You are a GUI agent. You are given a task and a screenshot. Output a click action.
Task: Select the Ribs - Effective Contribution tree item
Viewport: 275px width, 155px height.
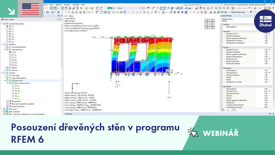(27, 114)
